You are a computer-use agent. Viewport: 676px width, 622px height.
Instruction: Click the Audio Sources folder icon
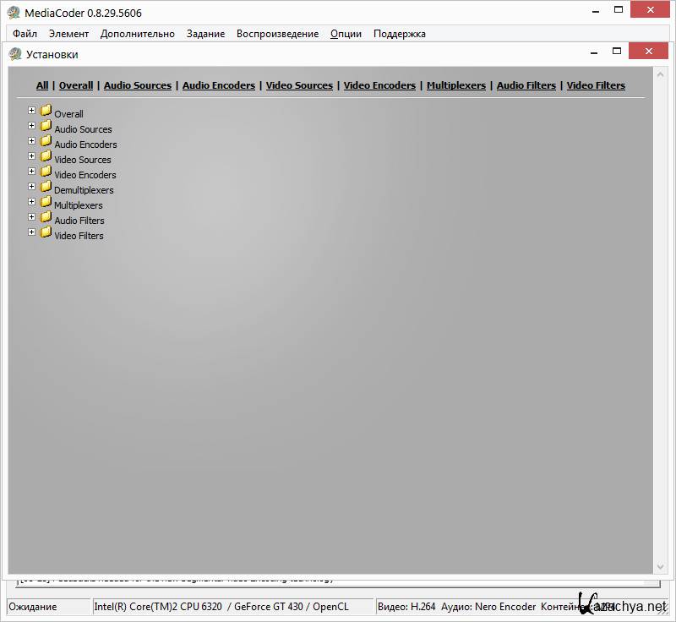(46, 126)
